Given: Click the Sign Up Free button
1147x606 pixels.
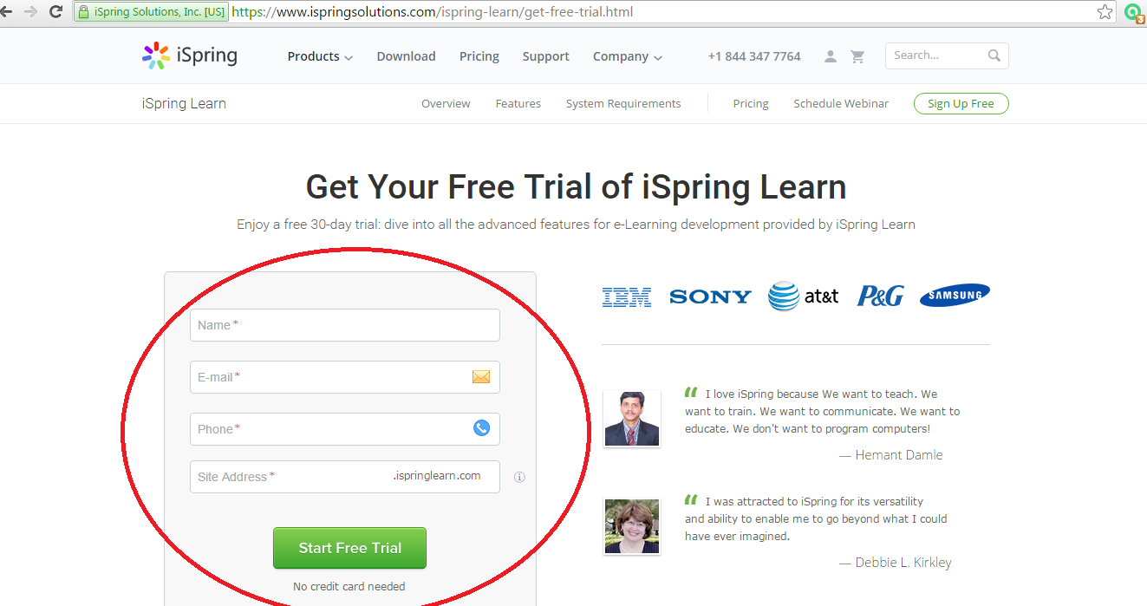Looking at the screenshot, I should click(x=961, y=103).
